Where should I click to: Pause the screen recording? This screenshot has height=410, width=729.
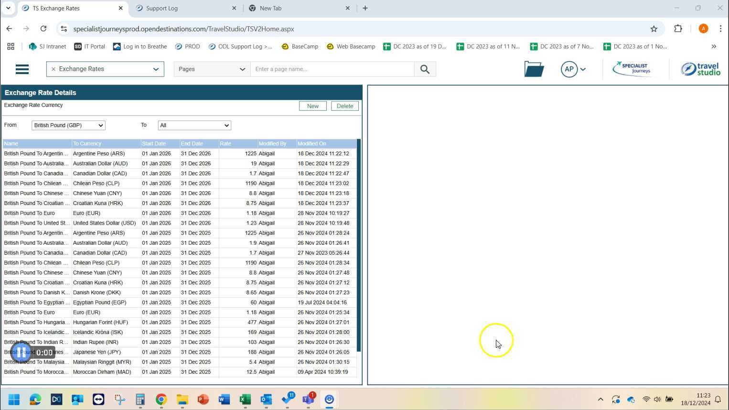(21, 353)
